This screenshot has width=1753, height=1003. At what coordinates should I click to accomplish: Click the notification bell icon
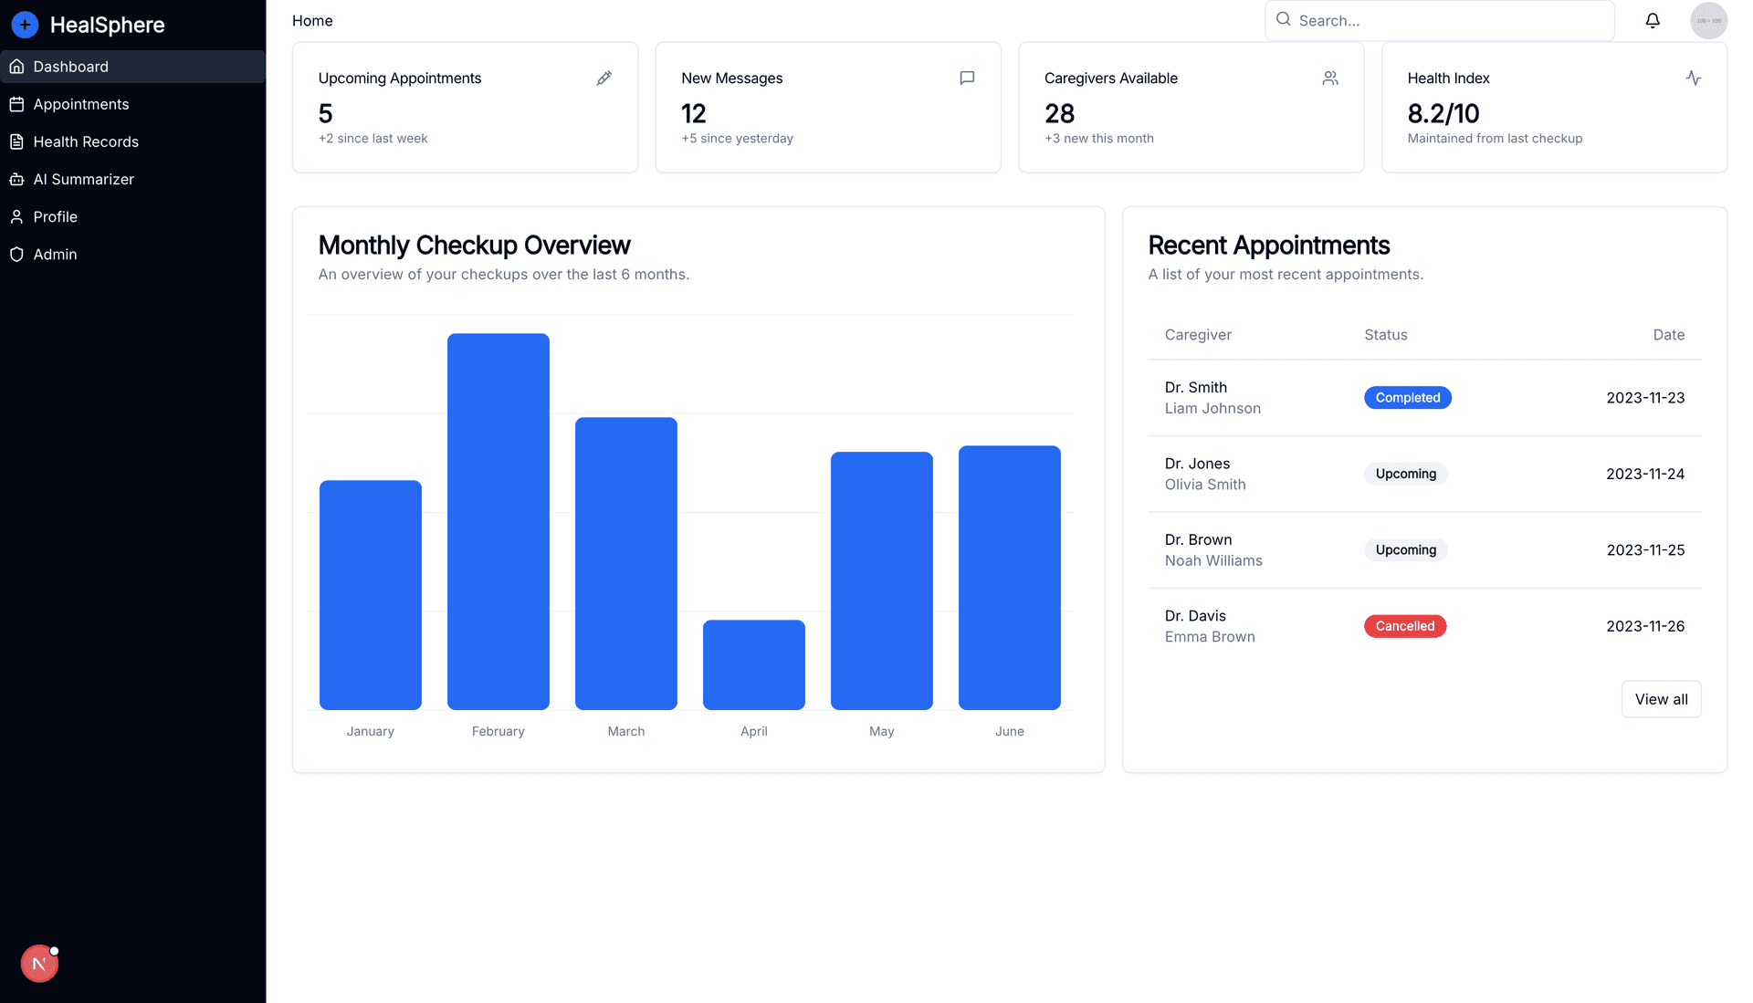[1652, 20]
